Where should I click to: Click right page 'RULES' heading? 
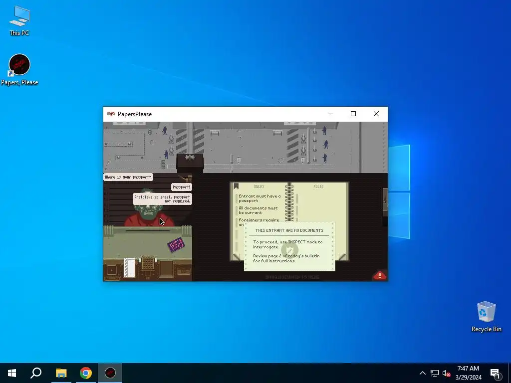click(318, 187)
